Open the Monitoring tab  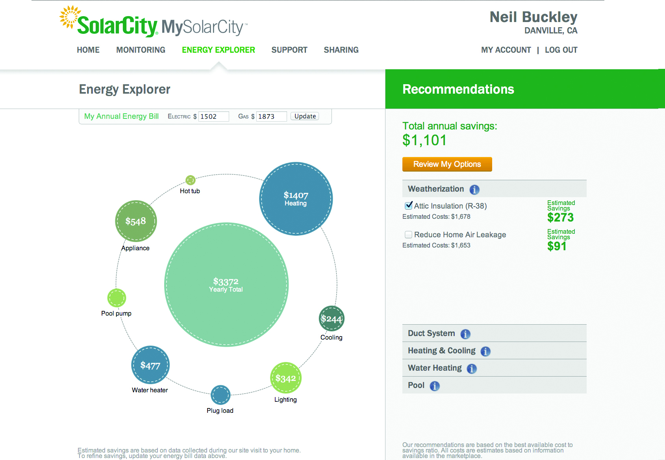(141, 50)
